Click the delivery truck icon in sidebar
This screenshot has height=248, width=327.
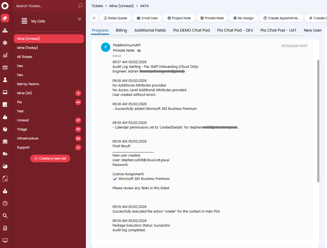(x=5, y=154)
